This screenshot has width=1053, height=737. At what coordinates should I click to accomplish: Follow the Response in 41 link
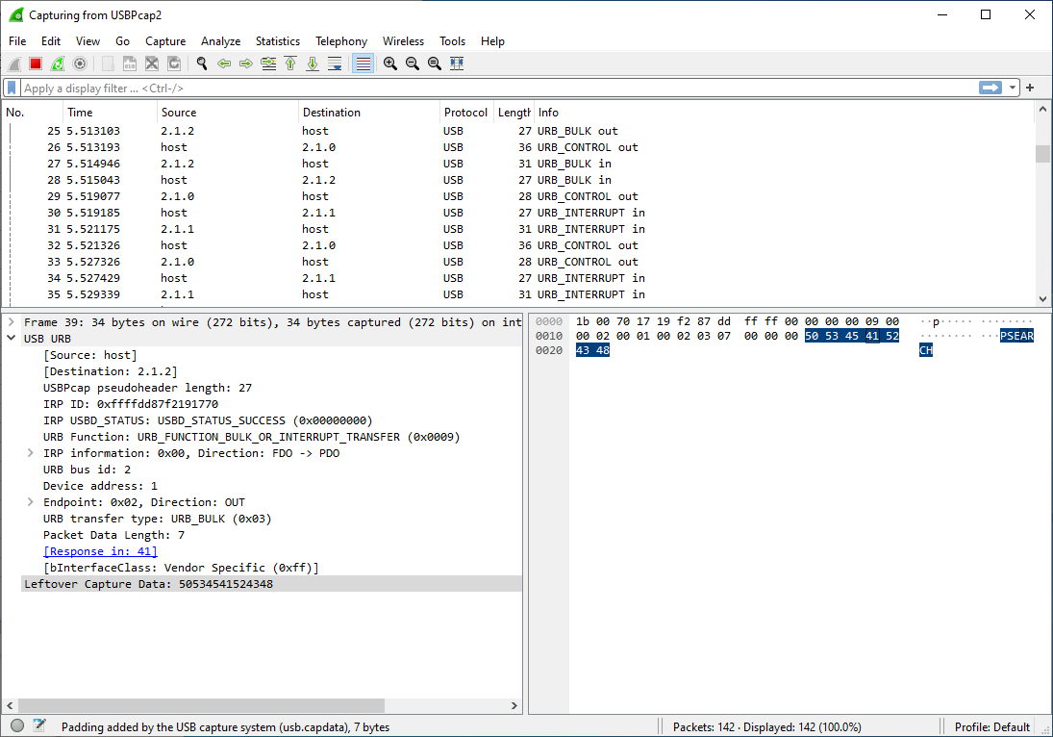(100, 550)
